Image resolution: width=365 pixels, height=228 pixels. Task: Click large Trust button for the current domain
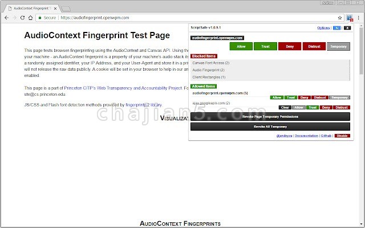coord(265,46)
